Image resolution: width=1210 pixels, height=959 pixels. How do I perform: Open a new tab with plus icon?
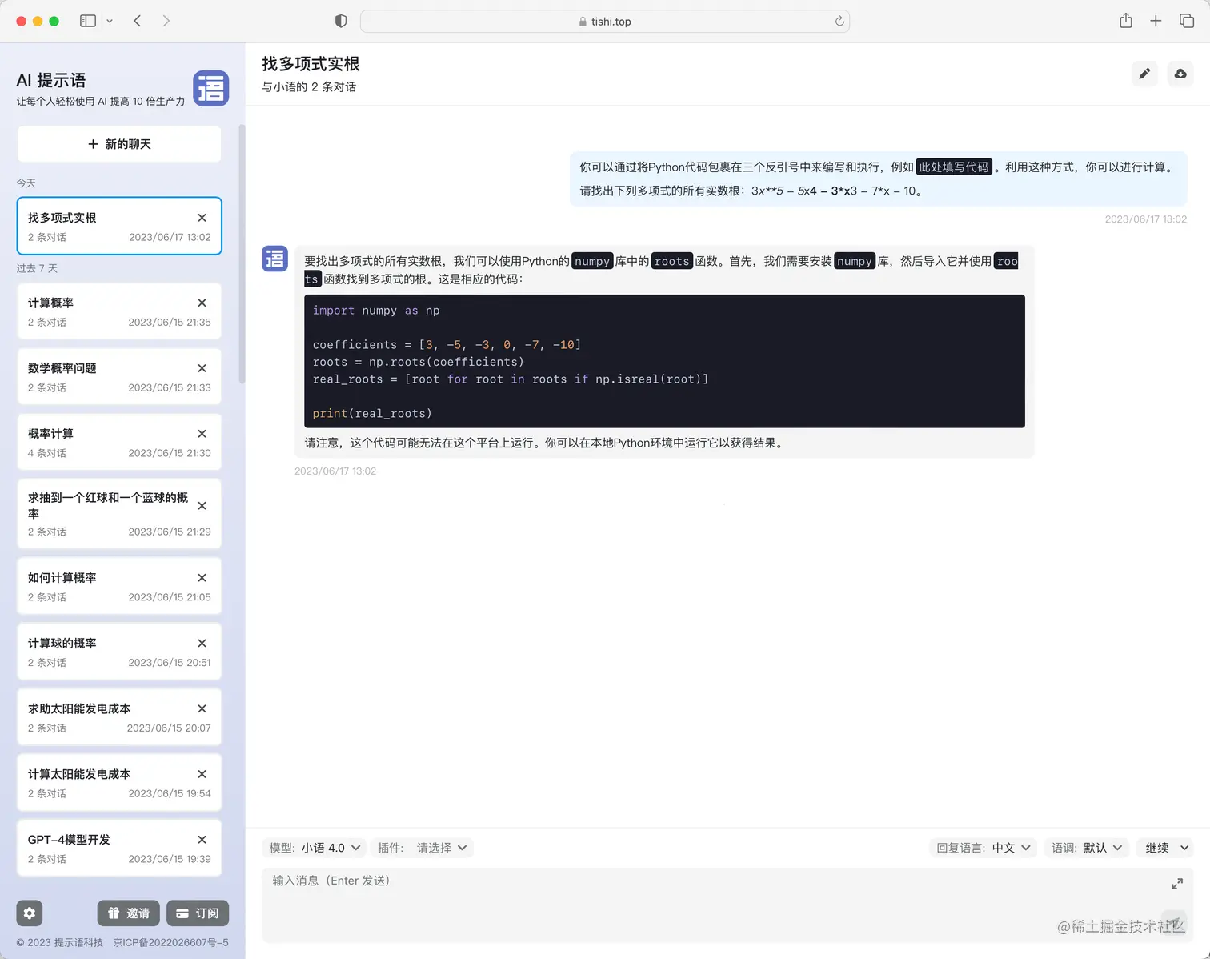point(1156,21)
